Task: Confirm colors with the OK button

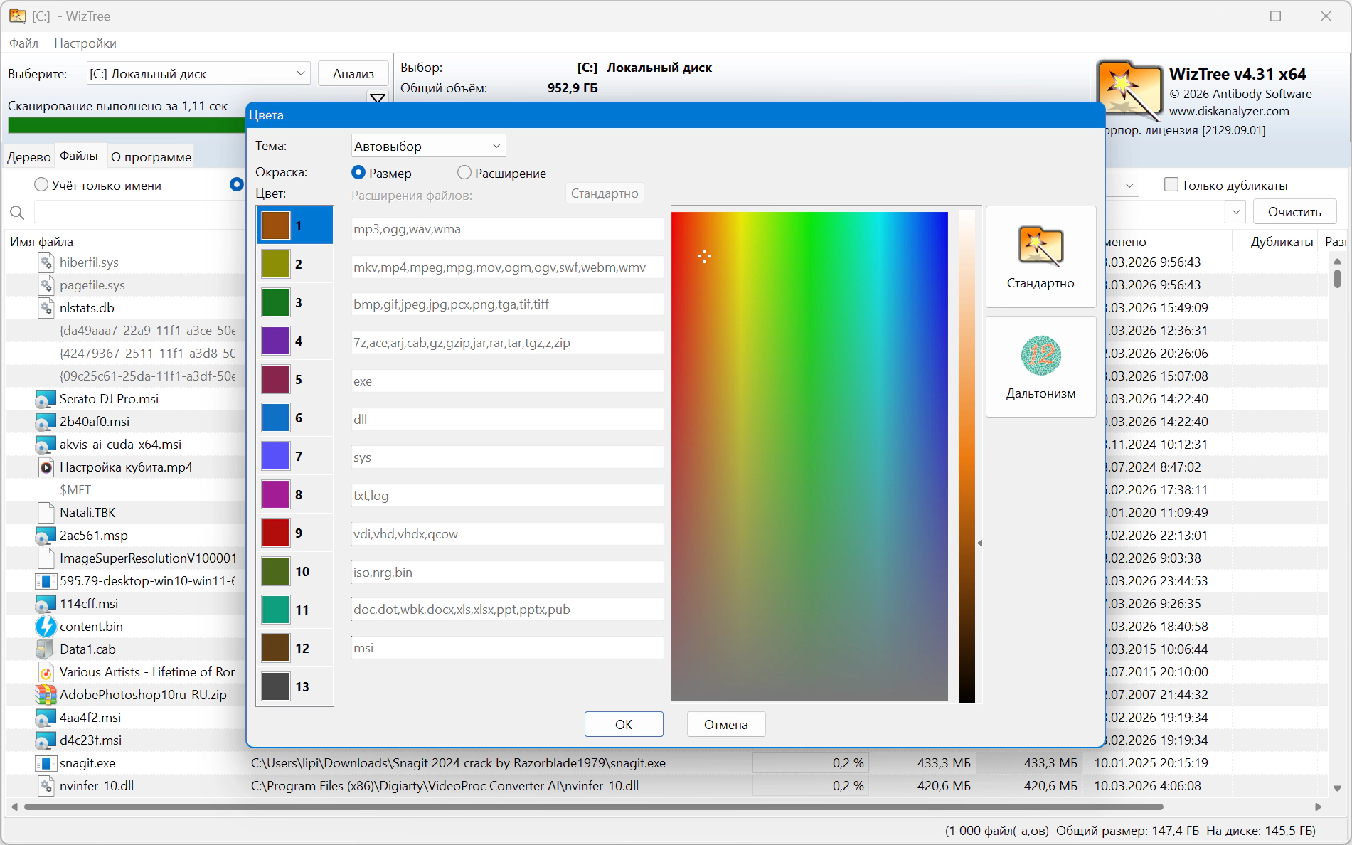Action: pos(623,724)
